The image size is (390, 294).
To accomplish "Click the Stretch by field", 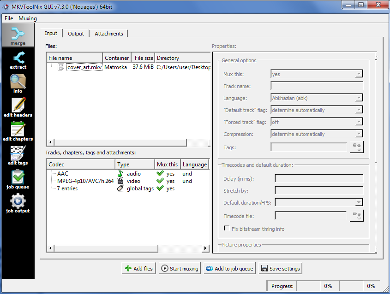I will pos(319,190).
